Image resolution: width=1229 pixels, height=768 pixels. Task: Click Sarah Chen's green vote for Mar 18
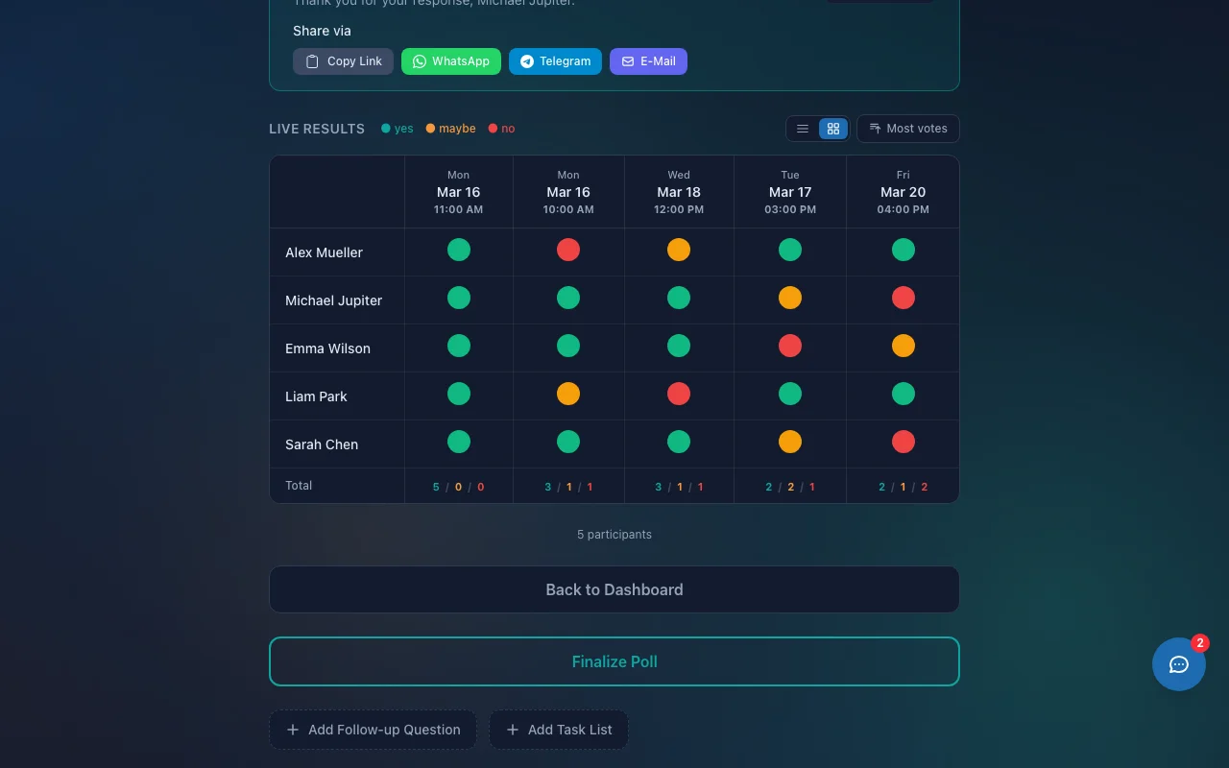[679, 442]
